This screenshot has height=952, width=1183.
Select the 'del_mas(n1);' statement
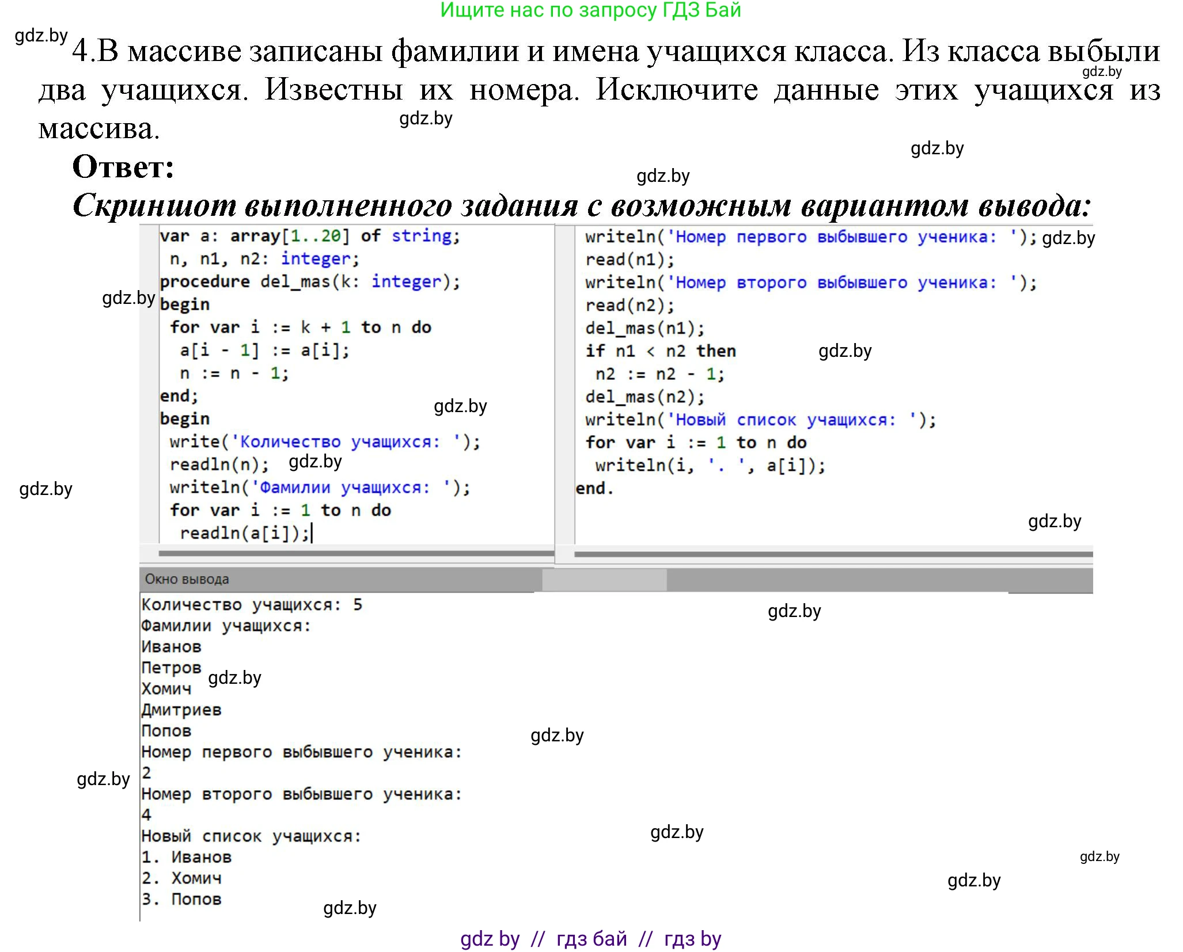[x=643, y=328]
